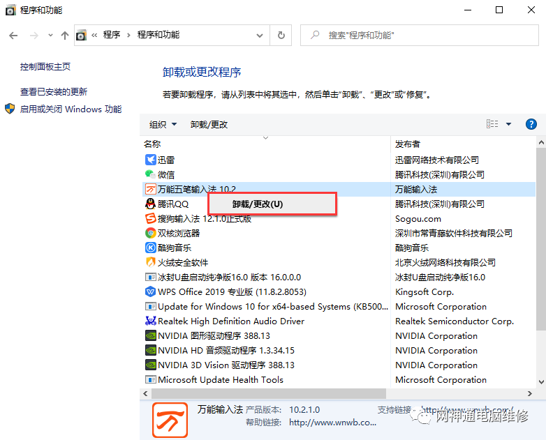546x440 pixels.
Task: Open 查看已安装的更新 link
Action: pos(54,92)
